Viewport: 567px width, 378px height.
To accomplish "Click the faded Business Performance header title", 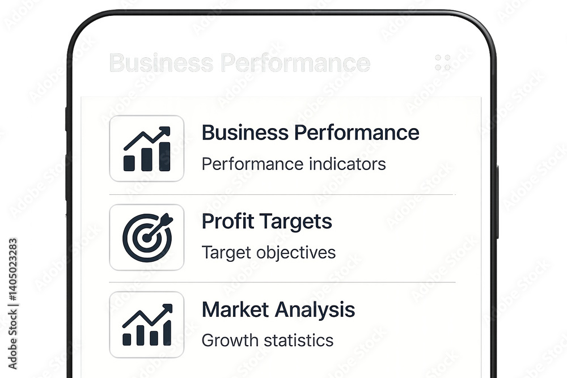I will tap(240, 63).
